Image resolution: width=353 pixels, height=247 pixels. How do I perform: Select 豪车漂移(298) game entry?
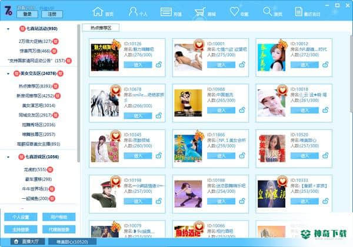tap(38, 179)
